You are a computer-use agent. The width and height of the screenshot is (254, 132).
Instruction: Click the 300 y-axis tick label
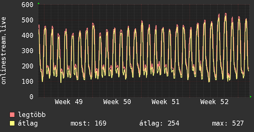[28, 51]
